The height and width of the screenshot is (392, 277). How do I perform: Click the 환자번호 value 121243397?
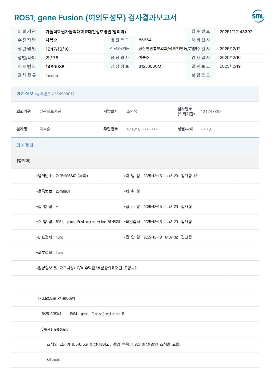click(211, 111)
